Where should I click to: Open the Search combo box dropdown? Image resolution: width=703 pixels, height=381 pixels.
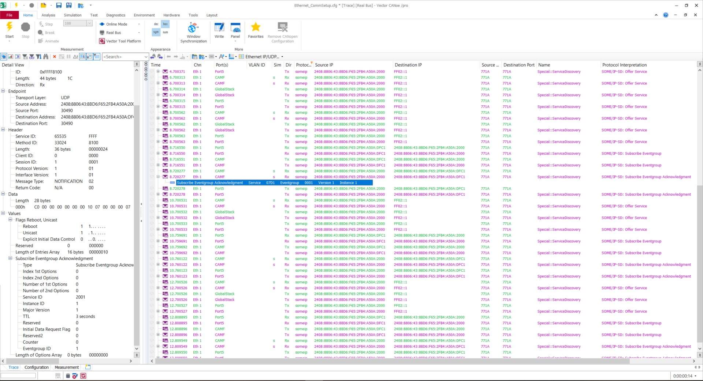(x=146, y=57)
